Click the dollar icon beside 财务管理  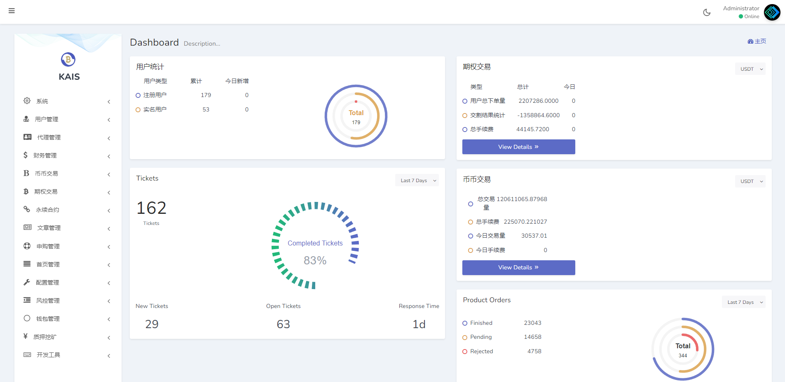click(x=26, y=155)
